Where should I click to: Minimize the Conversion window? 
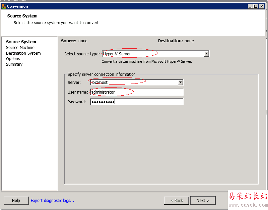click(251, 6)
